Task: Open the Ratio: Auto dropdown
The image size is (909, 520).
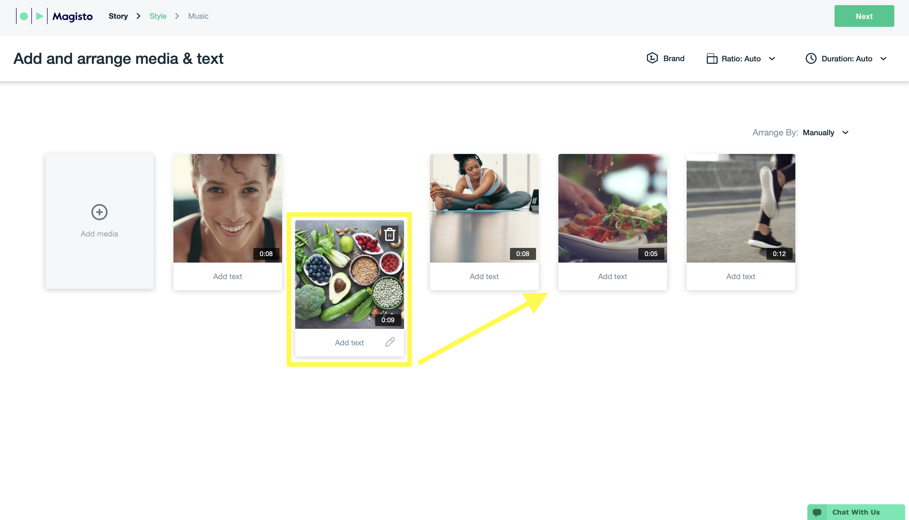Action: (741, 59)
